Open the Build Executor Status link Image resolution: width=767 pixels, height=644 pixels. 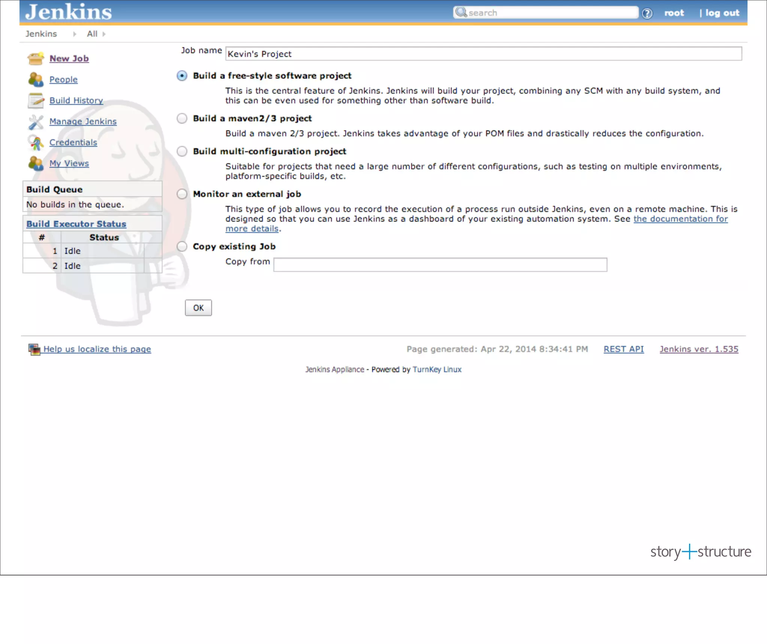(76, 224)
